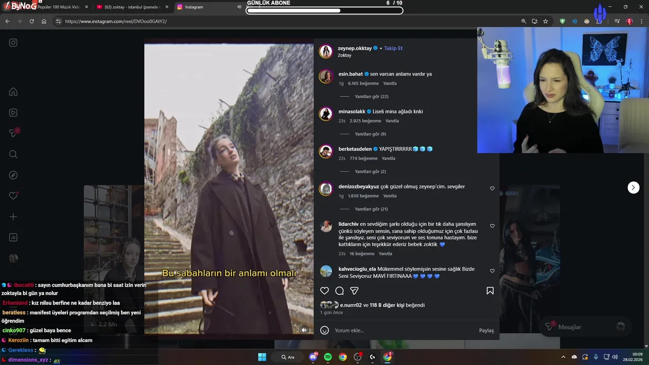Open the taskbar volume speaker icon
Screen dimensions: 649x365
615,357
